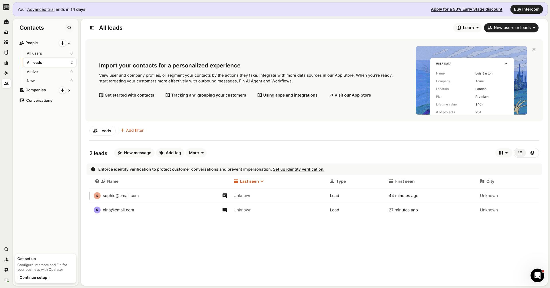
Task: Expand the Companies section chevron
Action: (69, 91)
